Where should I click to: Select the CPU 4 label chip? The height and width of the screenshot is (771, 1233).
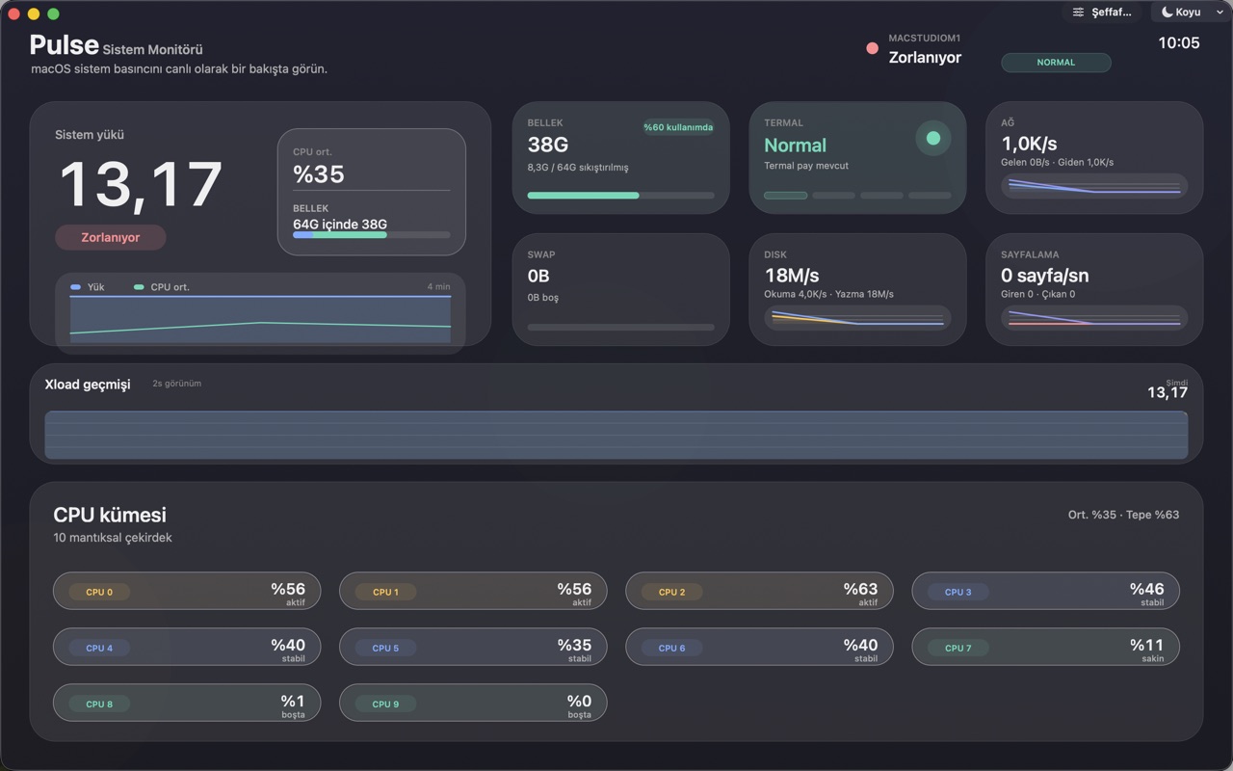pyautogui.click(x=99, y=648)
